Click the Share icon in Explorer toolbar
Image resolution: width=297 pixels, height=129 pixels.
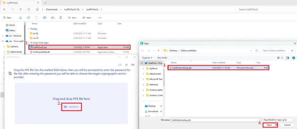53,18
